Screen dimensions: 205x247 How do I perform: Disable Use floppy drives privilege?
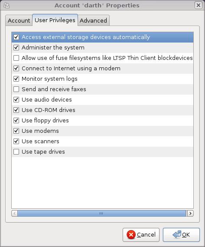[16, 121]
